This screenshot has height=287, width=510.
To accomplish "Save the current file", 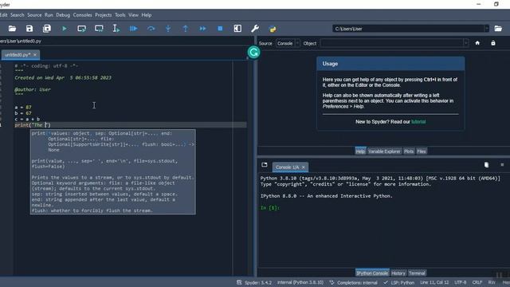I will 29,29.
